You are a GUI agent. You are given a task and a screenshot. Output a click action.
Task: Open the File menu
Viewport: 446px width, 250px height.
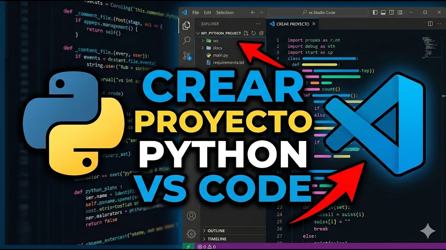[195, 12]
